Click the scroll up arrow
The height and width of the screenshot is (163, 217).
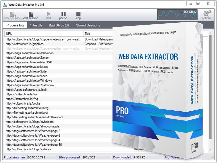pos(210,33)
